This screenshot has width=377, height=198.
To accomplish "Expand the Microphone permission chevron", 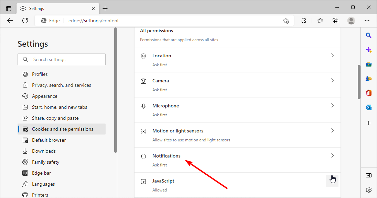I will (x=332, y=106).
